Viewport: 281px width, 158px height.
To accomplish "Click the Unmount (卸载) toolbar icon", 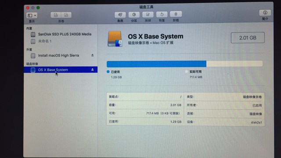I will click(176, 14).
